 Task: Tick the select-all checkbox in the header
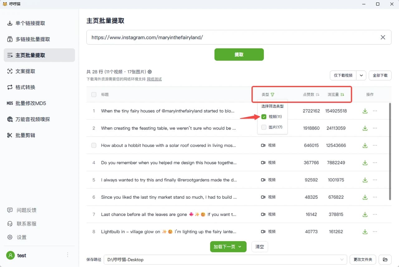click(94, 95)
